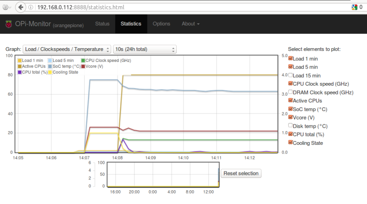Open the Graph type dropdown
Viewport: 367px width, 204px height.
[x=67, y=49]
